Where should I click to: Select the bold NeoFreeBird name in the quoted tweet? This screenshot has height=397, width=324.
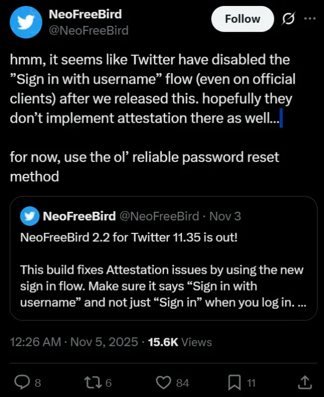coord(79,217)
